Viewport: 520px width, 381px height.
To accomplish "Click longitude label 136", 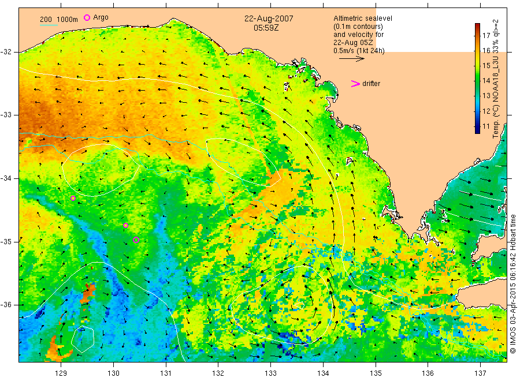I will 428,373.
